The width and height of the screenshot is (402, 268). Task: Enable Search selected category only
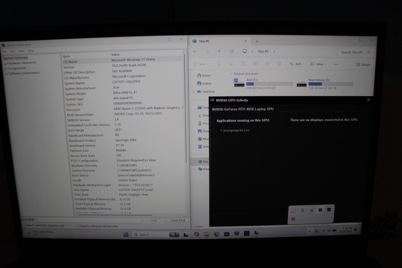tap(24, 225)
